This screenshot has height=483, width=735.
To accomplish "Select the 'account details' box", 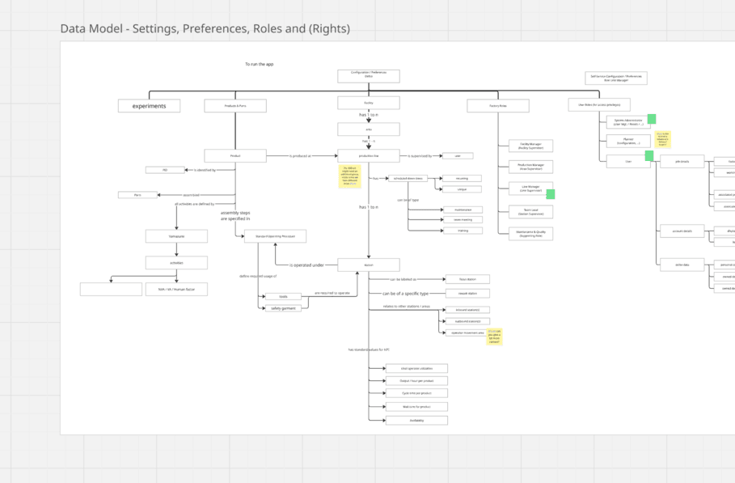I will [x=682, y=231].
